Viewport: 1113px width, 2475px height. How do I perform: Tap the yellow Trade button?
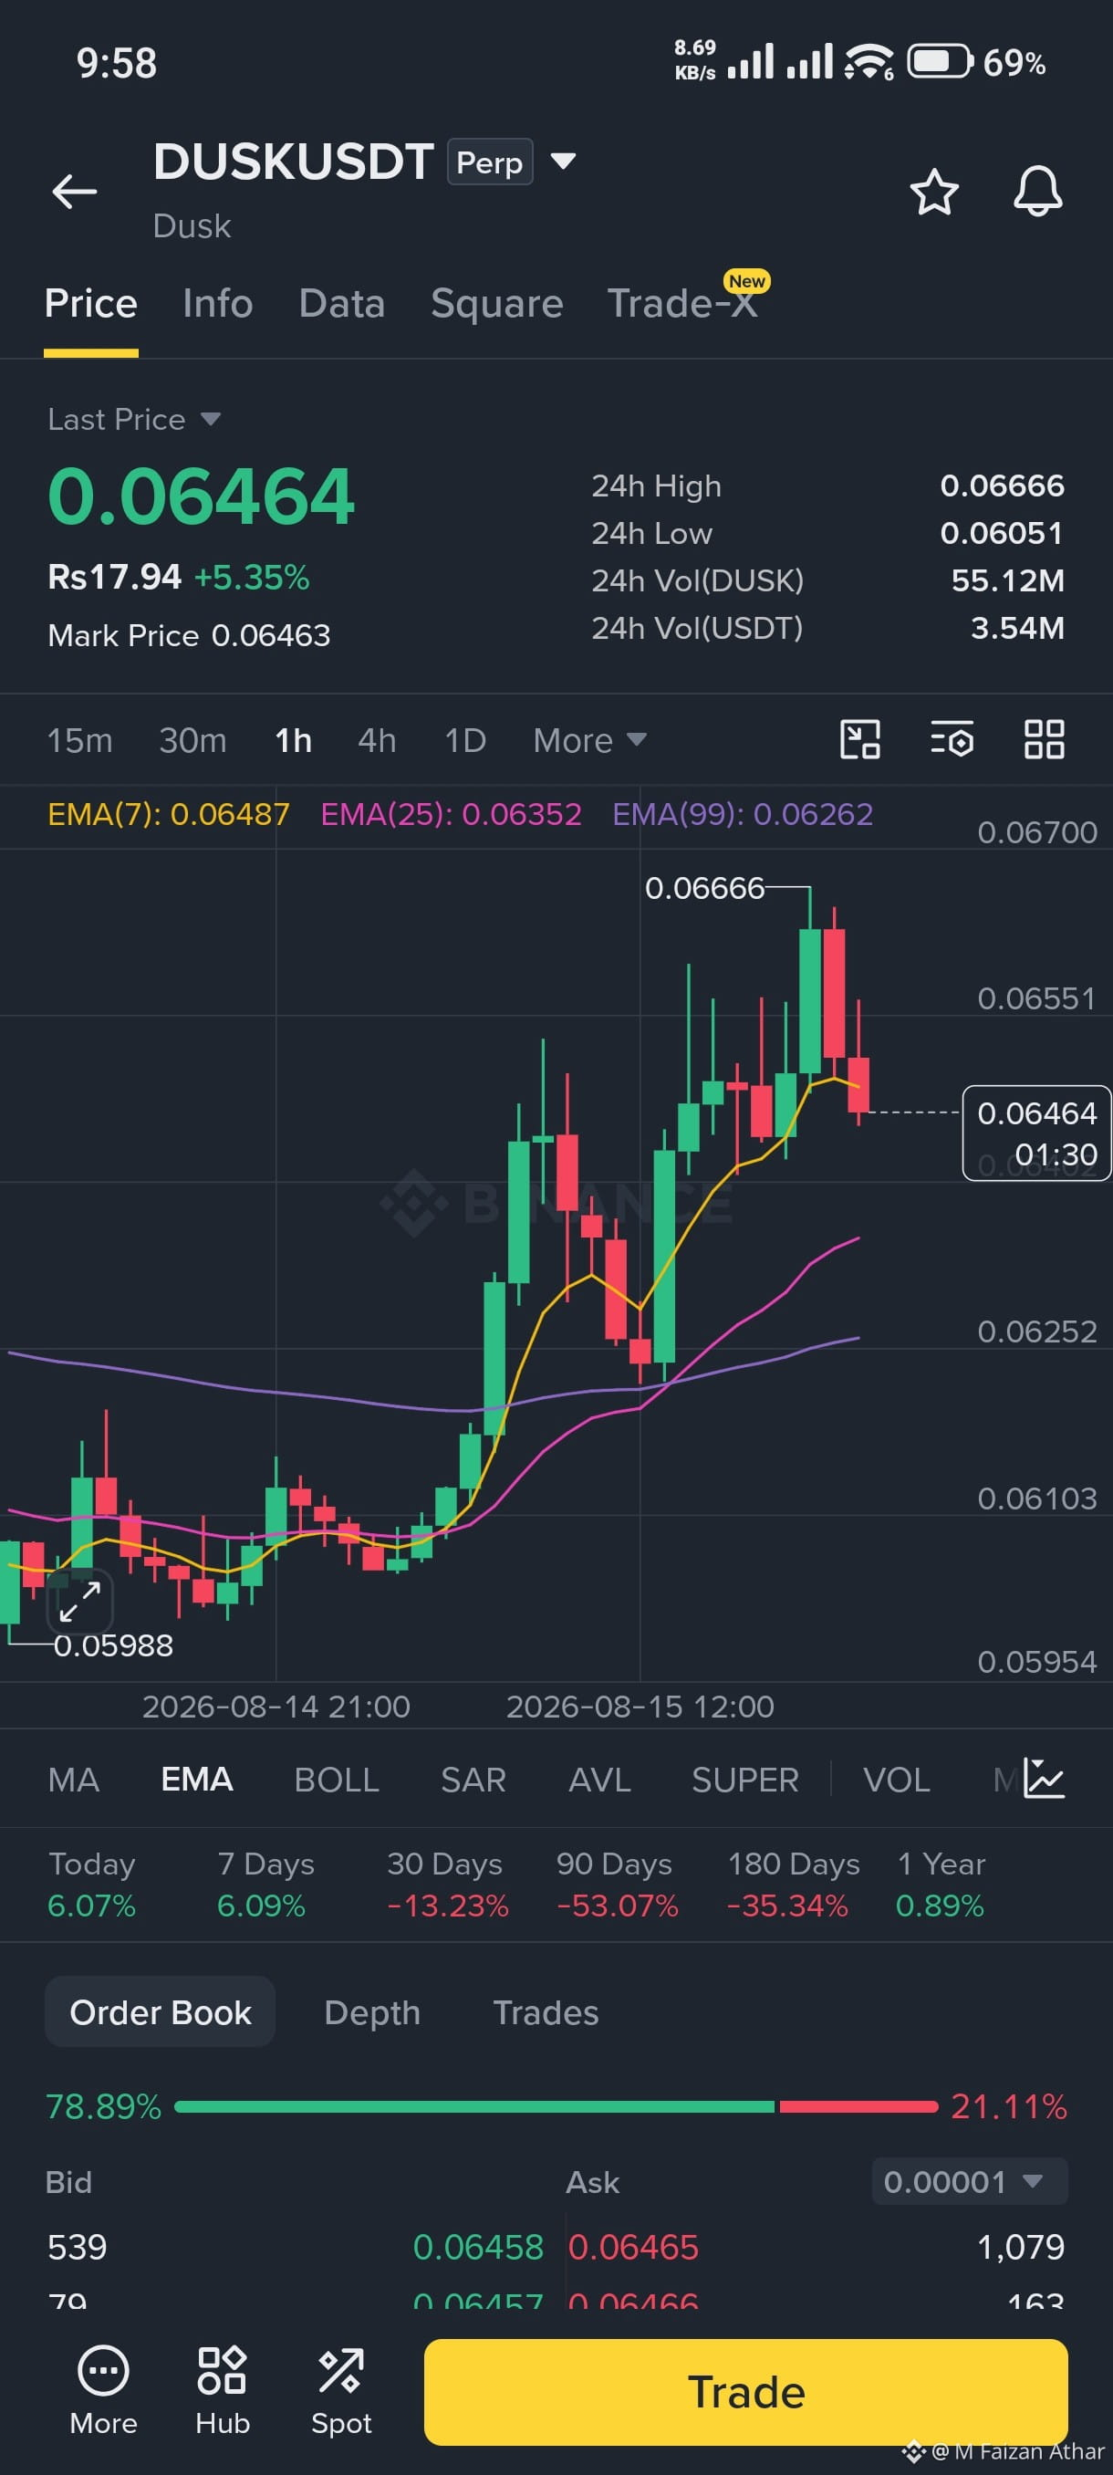(746, 2391)
